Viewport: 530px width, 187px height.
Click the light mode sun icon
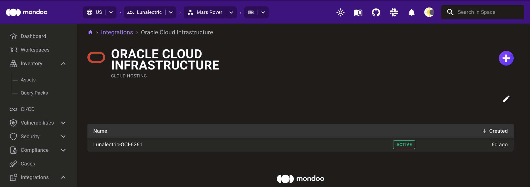click(340, 12)
